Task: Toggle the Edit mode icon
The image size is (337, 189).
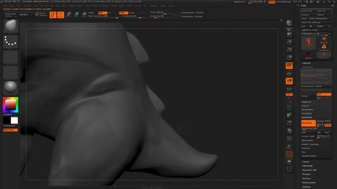Action: click(x=53, y=15)
